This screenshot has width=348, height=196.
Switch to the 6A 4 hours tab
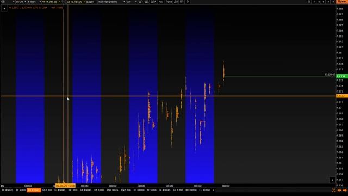(x=86, y=190)
